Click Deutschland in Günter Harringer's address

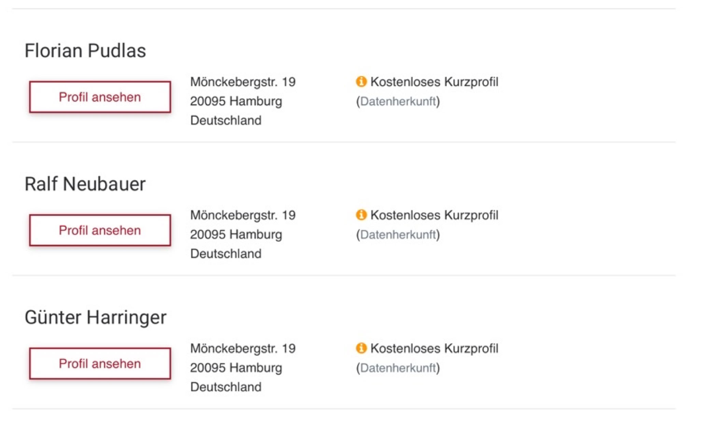(x=226, y=387)
